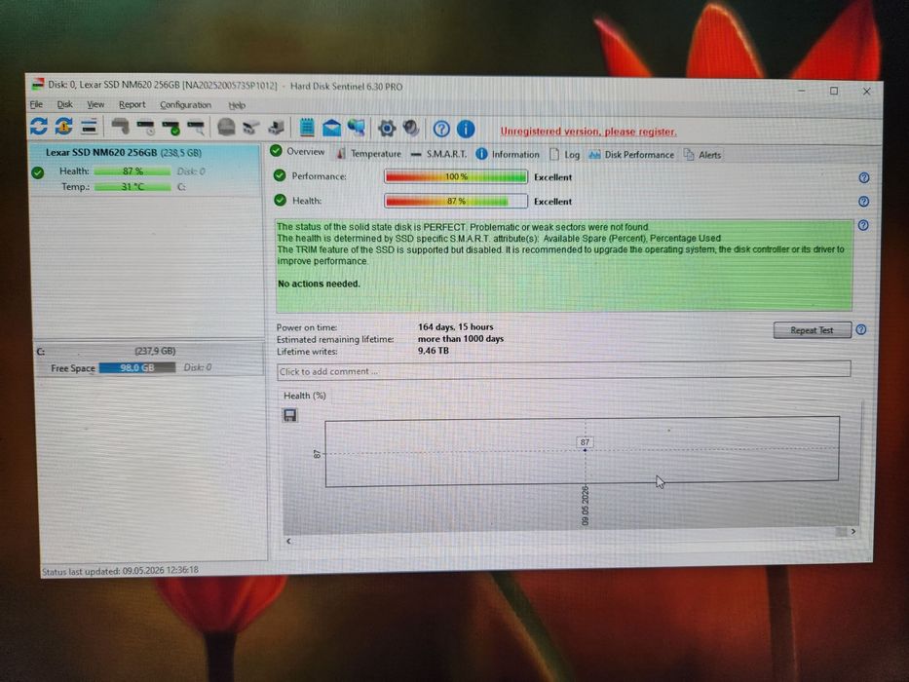
Task: Click sidebar Health 87 % bar
Action: pyautogui.click(x=133, y=171)
